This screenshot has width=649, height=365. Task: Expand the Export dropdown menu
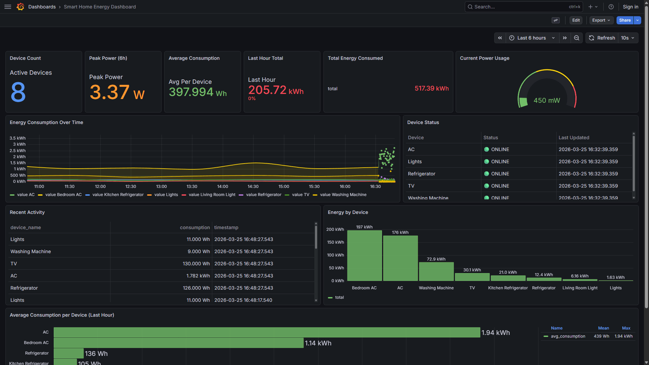[x=601, y=20]
